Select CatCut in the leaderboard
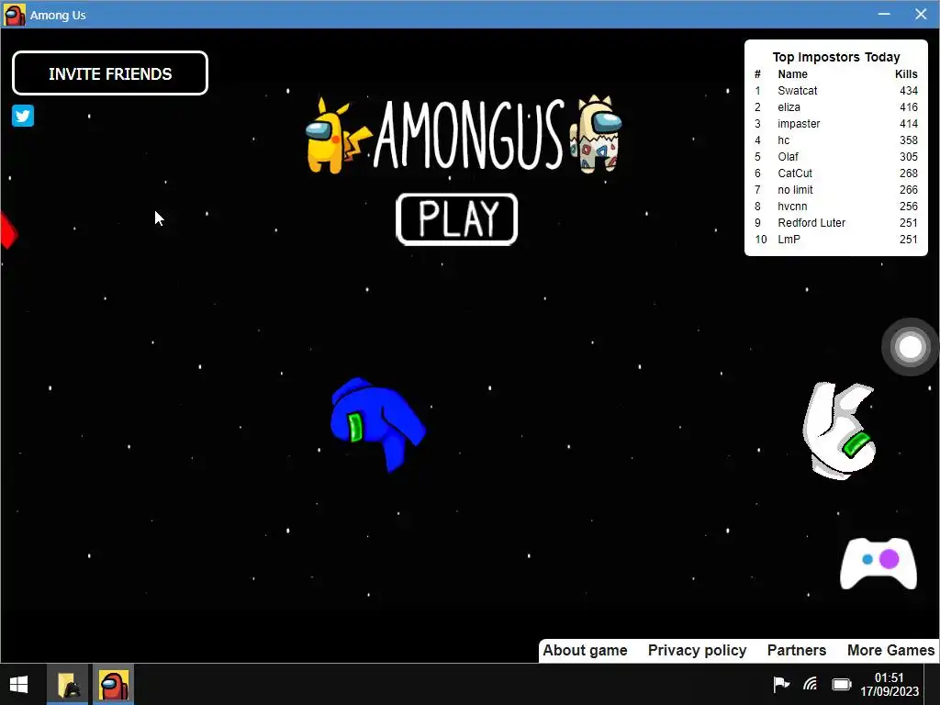This screenshot has height=705, width=940. pos(795,173)
